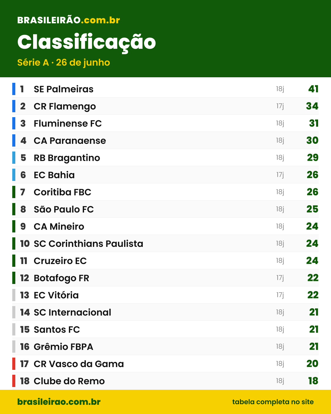Click the 'Série A · 26 de junho' subtitle
This screenshot has width=331, height=414.
point(64,63)
